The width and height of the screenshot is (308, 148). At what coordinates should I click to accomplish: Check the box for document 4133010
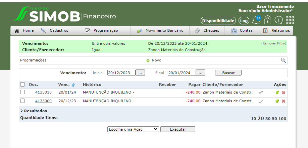(x=22, y=92)
